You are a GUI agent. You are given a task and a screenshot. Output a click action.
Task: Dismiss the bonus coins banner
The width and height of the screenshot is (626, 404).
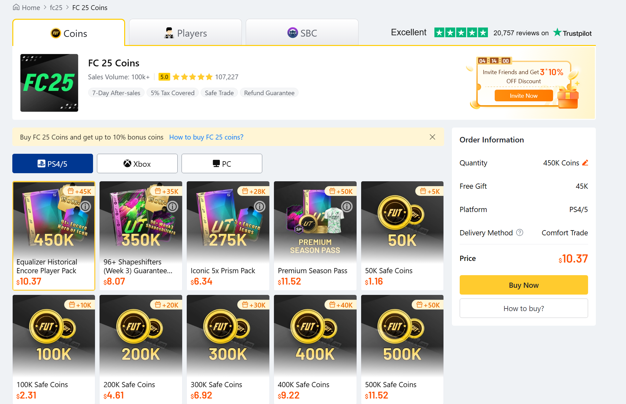coord(432,137)
